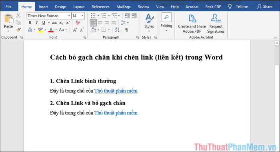
Task: Switch to the References tab
Action: click(x=100, y=7)
